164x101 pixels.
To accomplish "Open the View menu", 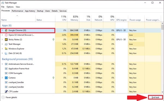I will coord(18,7).
